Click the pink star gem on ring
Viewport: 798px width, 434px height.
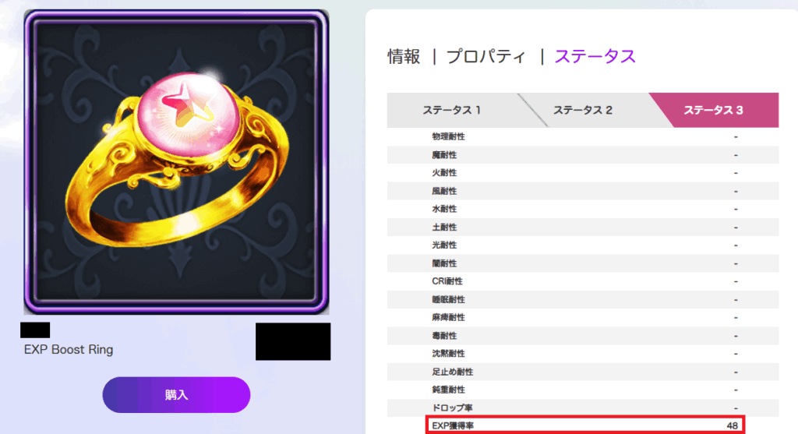[x=189, y=114]
